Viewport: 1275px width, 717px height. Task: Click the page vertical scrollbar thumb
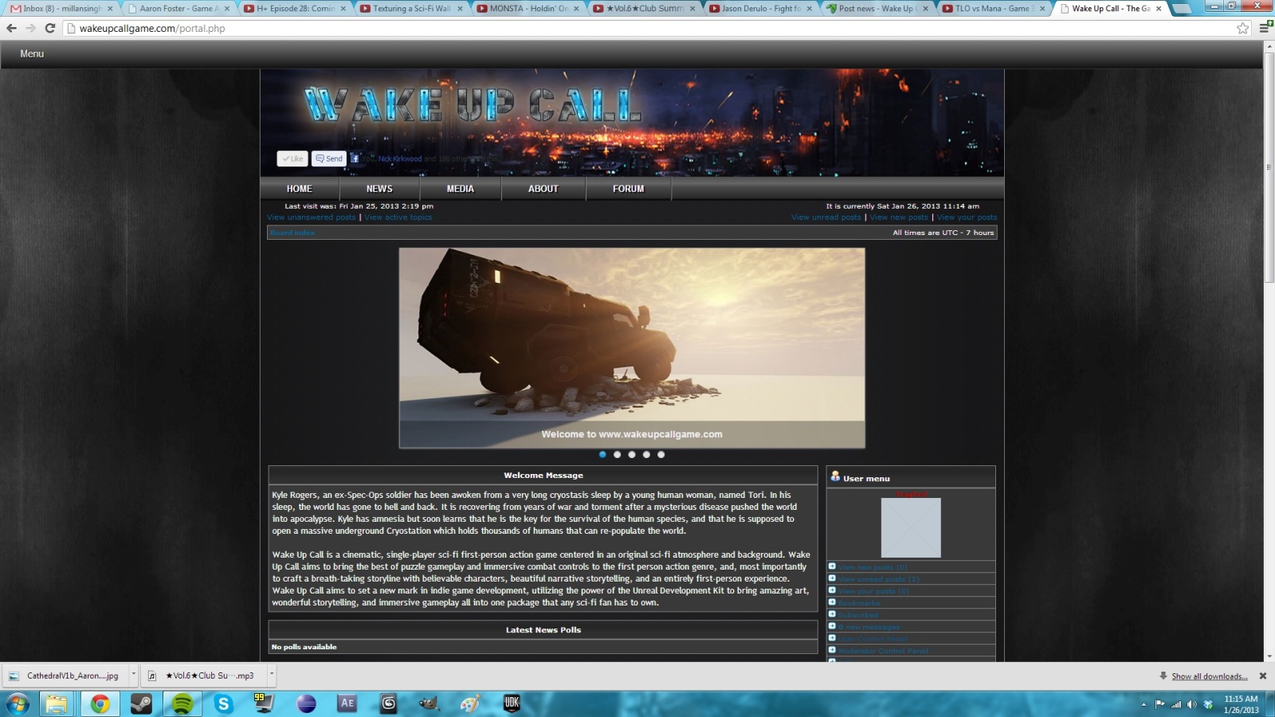(1269, 167)
